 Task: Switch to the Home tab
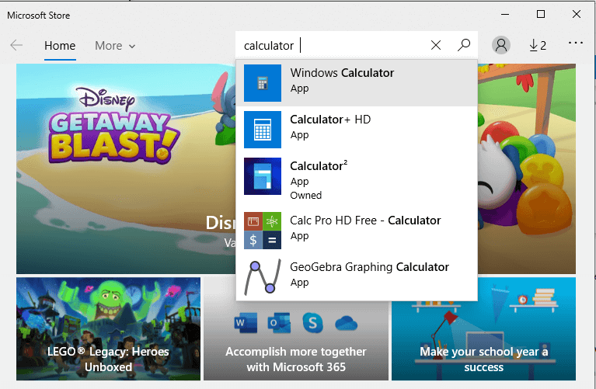pyautogui.click(x=60, y=46)
